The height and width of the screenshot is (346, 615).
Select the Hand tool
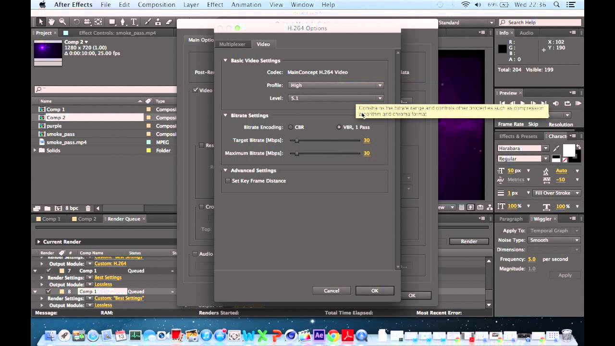pyautogui.click(x=52, y=22)
